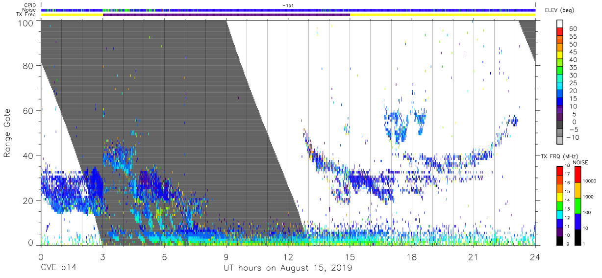The image size is (602, 278).
Task: Click the purple section of TX Freq strip
Action: coord(226,15)
